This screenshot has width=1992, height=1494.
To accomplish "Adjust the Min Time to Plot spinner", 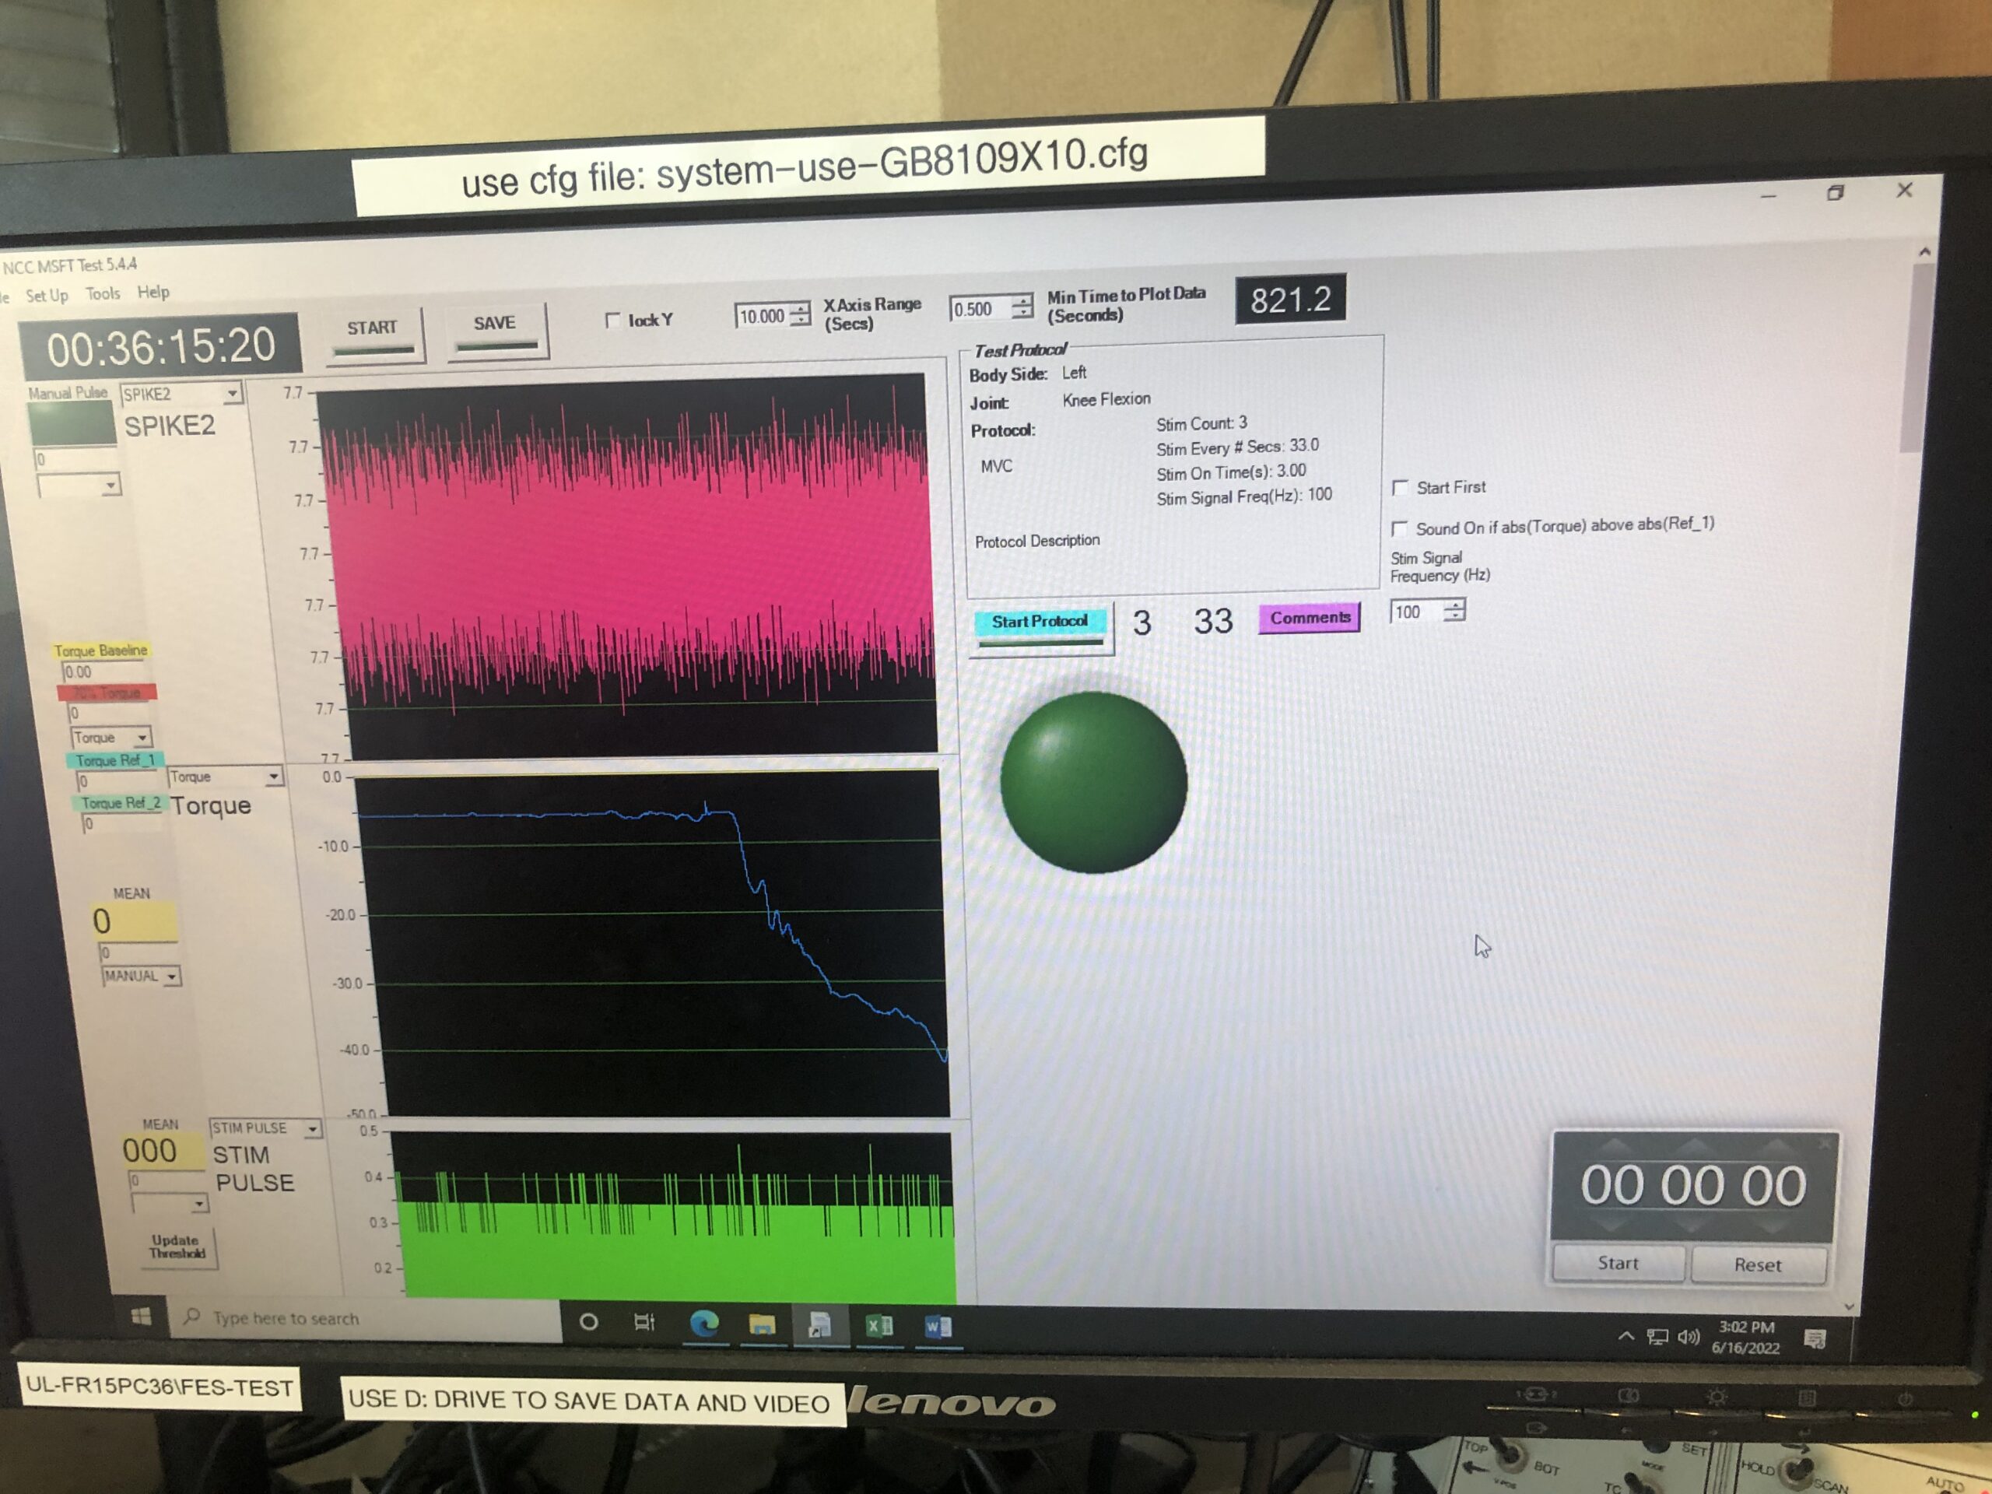I will [1021, 306].
